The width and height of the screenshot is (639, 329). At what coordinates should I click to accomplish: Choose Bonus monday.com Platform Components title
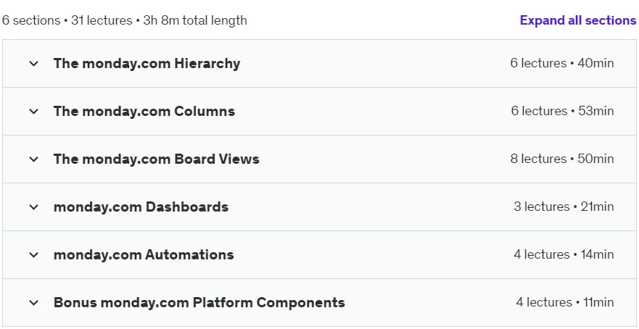(x=199, y=302)
